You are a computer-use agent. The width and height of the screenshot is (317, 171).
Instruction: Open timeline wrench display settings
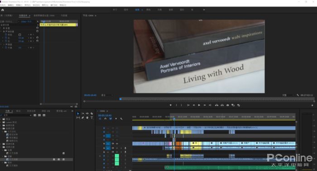(121, 119)
